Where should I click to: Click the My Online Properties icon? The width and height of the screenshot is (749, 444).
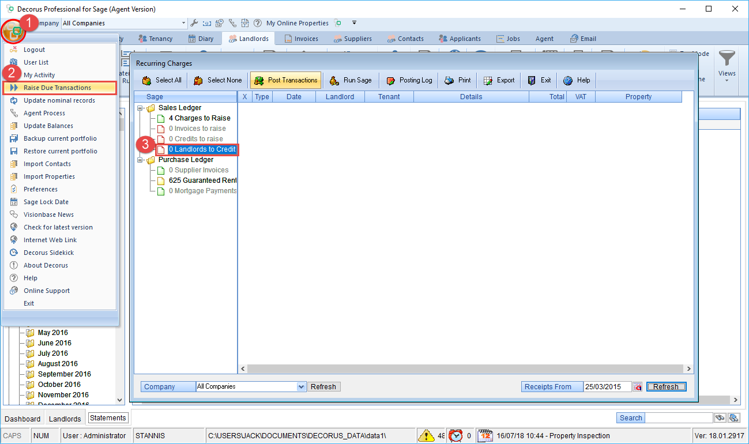[x=338, y=23]
